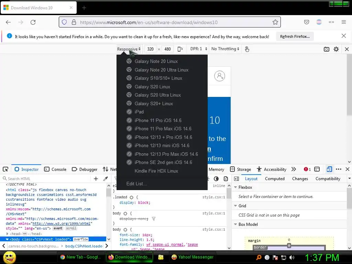Image resolution: width=352 pixels, height=264 pixels.
Task: Switch to Storage tab
Action: coord(240,169)
